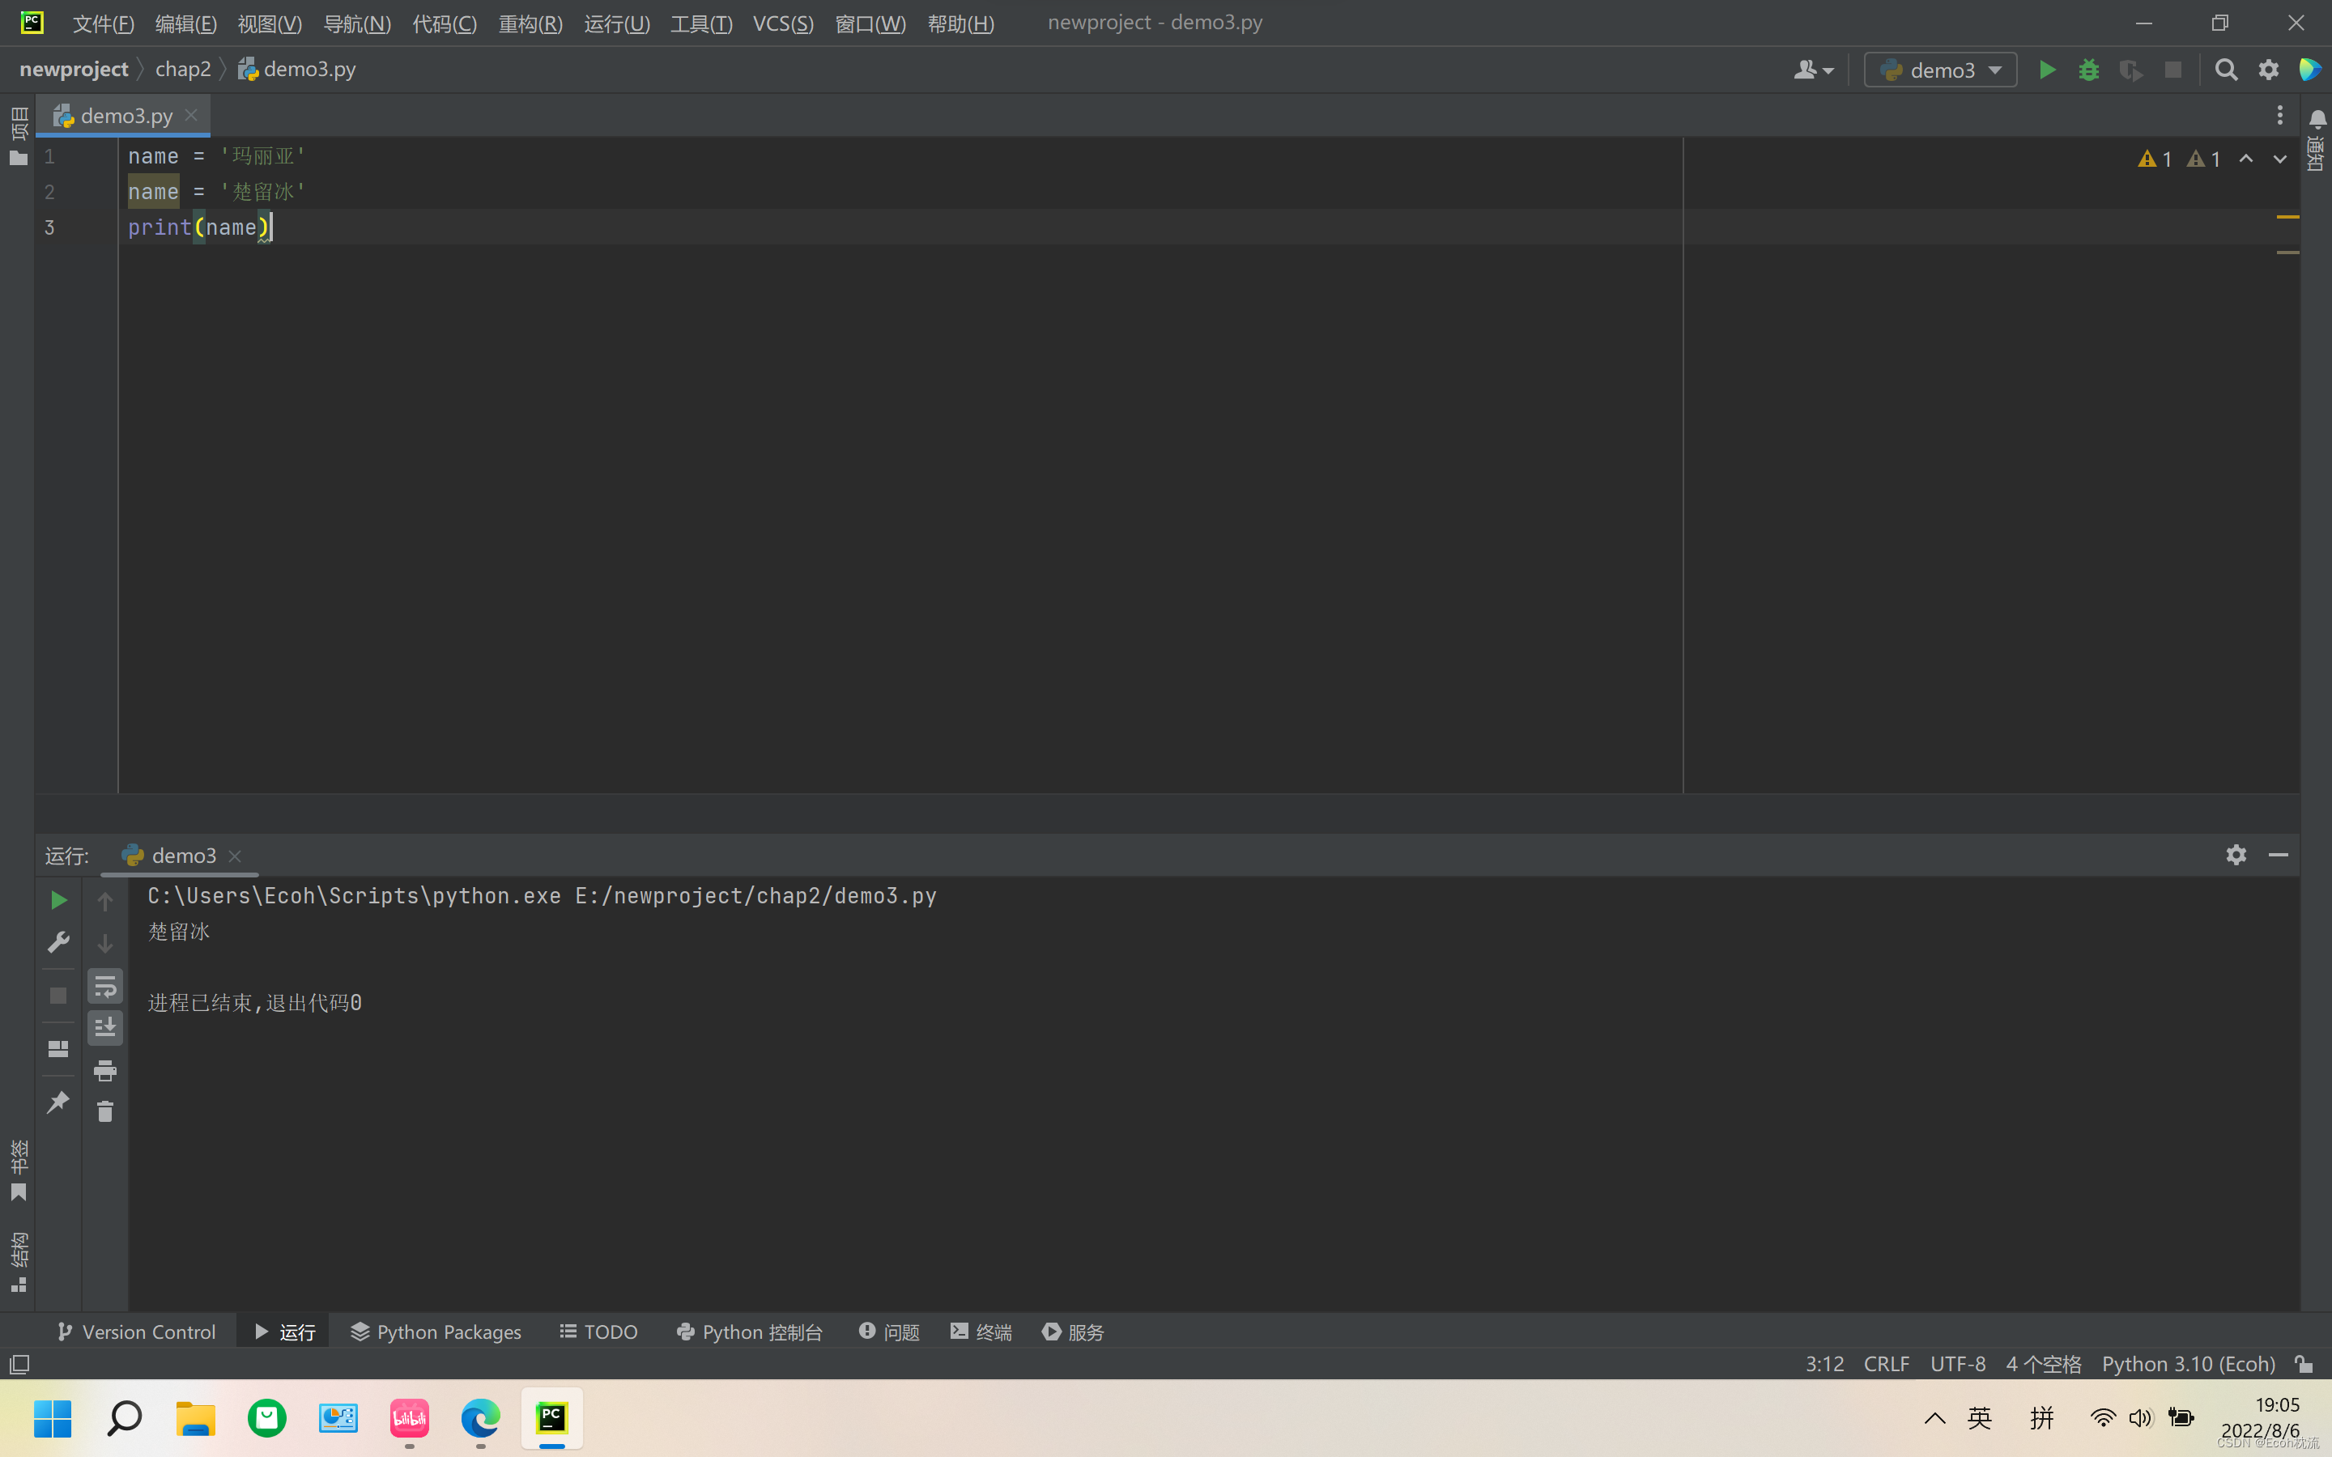2332x1457 pixels.
Task: Toggle scroll to end of output
Action: [105, 1027]
